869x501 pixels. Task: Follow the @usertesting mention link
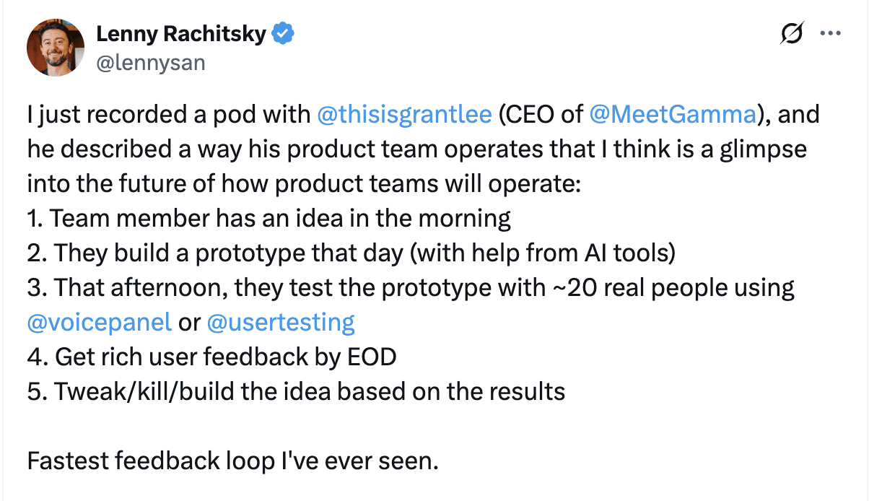point(281,321)
